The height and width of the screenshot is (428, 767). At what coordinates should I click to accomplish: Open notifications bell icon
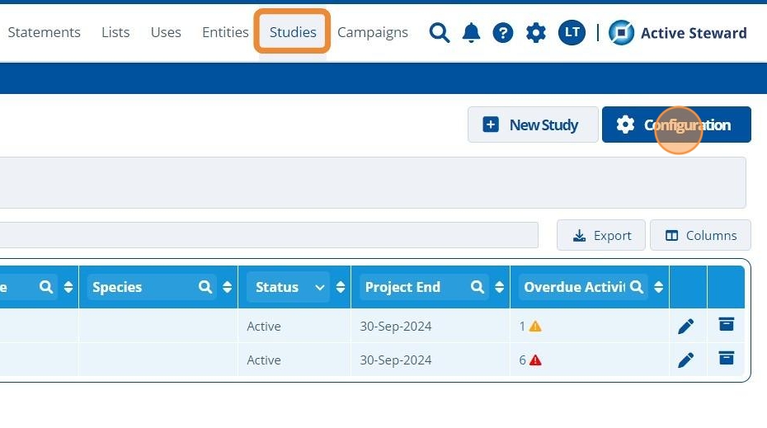click(471, 33)
